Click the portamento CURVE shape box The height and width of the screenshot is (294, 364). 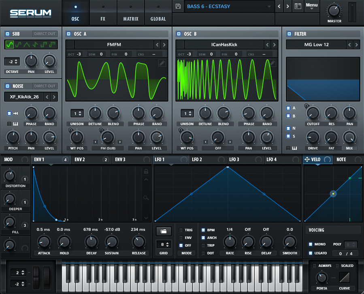coord(345,277)
